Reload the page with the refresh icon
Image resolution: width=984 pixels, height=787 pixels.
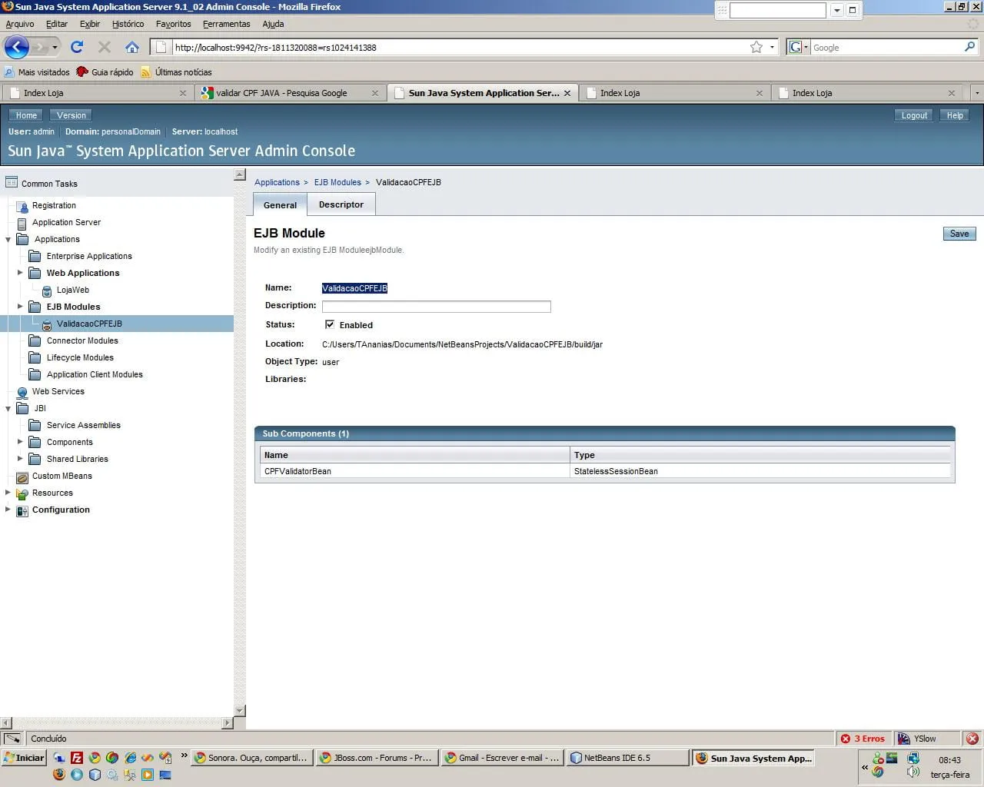pos(77,47)
